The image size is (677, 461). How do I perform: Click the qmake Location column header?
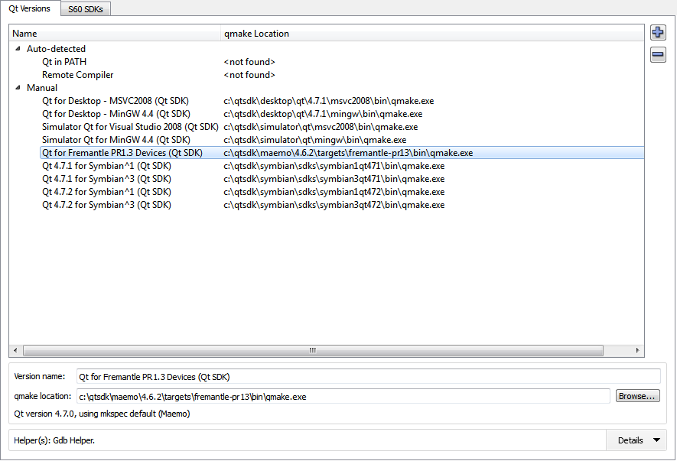(432, 34)
